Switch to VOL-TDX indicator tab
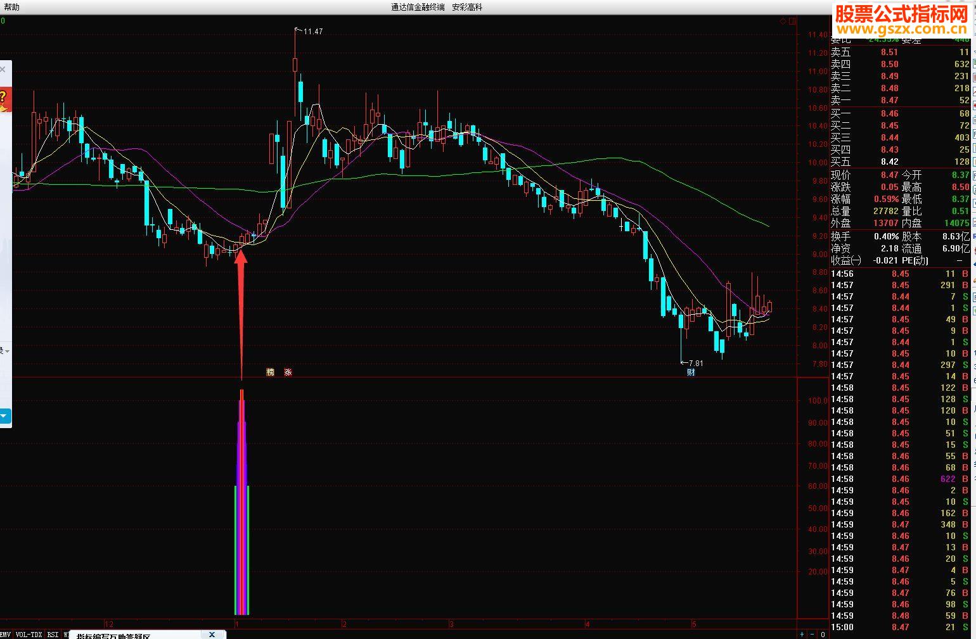976x639 pixels. coord(29,634)
